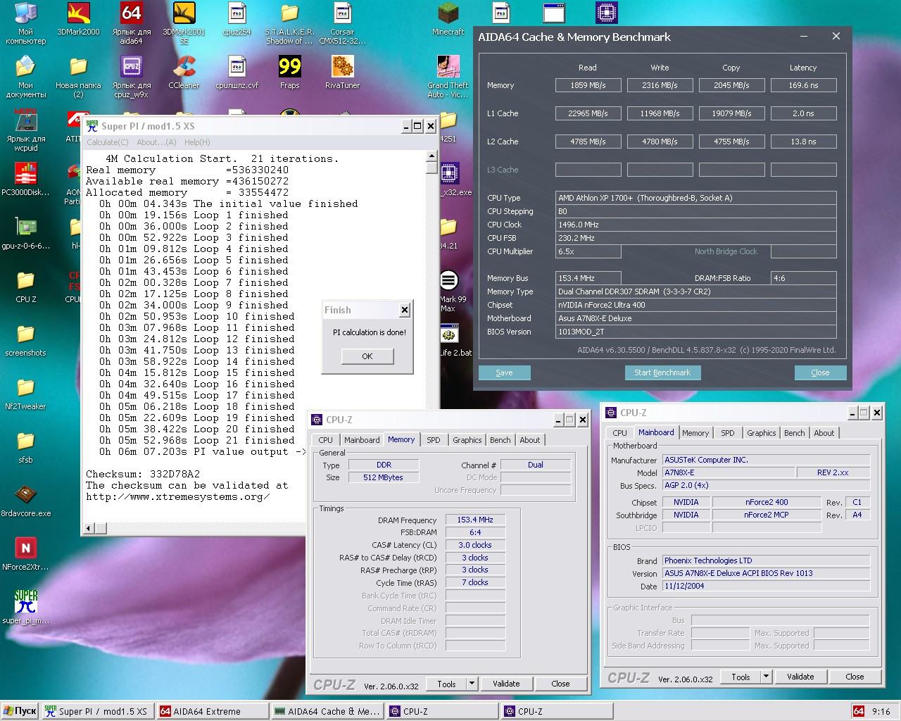Open CPU Z folder on desktop
The image size is (901, 721).
tap(26, 287)
